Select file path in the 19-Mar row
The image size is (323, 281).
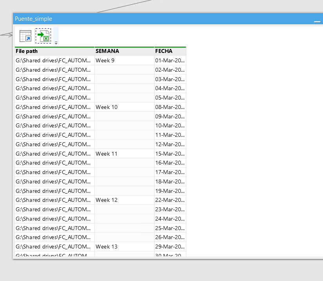(54, 191)
